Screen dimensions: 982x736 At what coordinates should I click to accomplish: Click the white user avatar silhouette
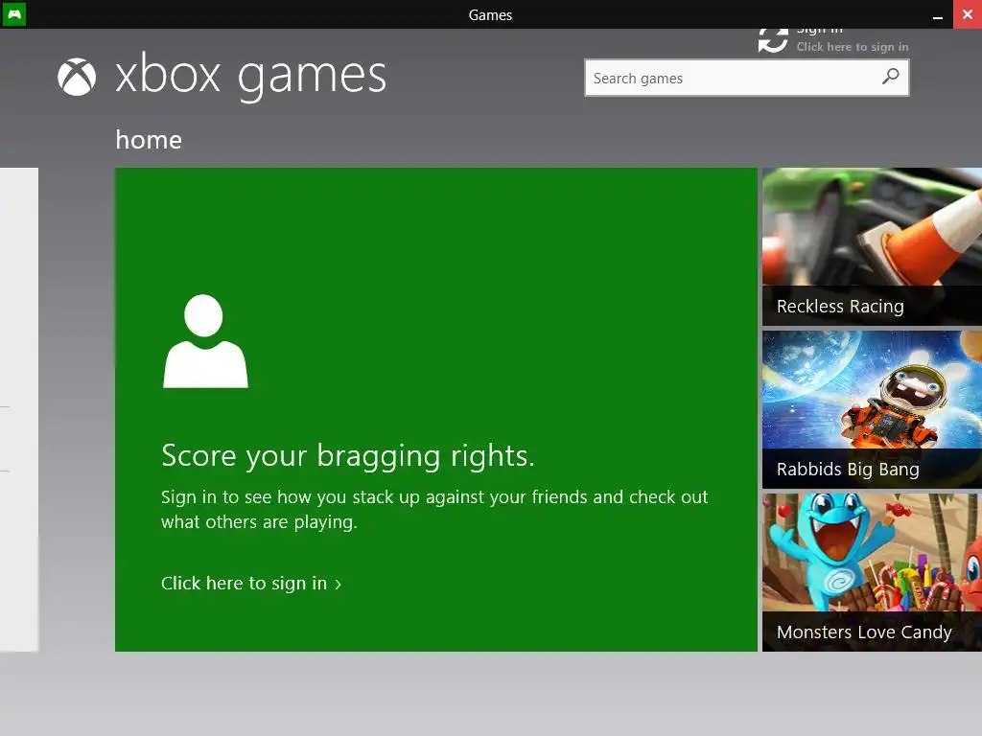[x=205, y=341]
